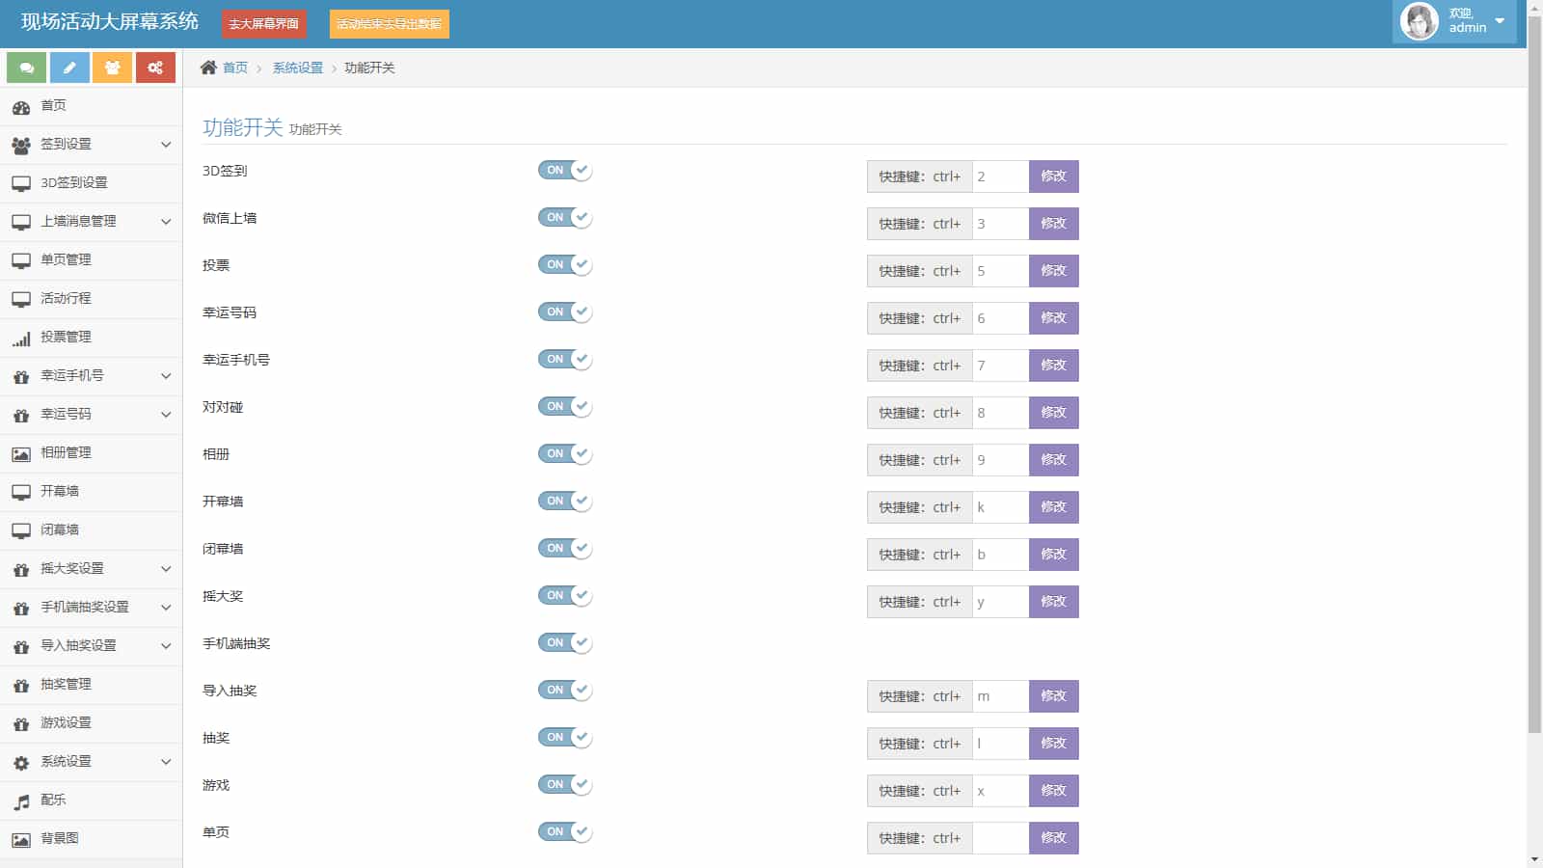The image size is (1543, 868).
Task: Click the bar chart icon beside 投票管理
Action: click(21, 339)
